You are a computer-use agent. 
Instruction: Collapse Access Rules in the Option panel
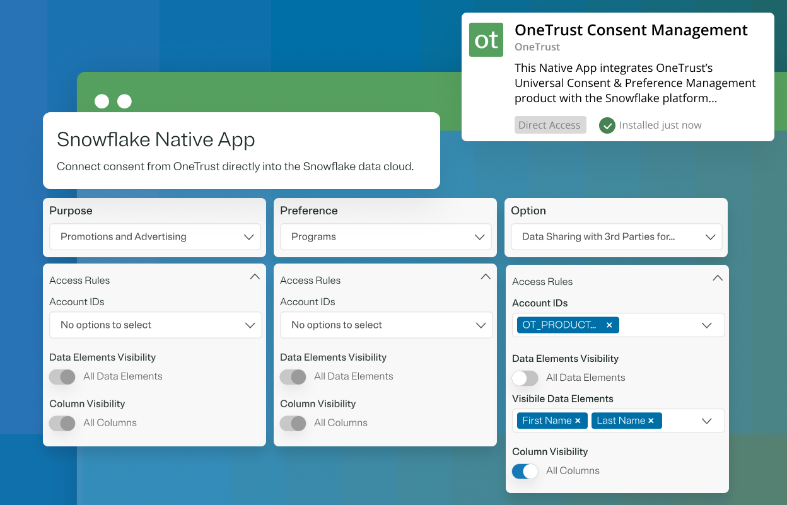[x=717, y=277]
